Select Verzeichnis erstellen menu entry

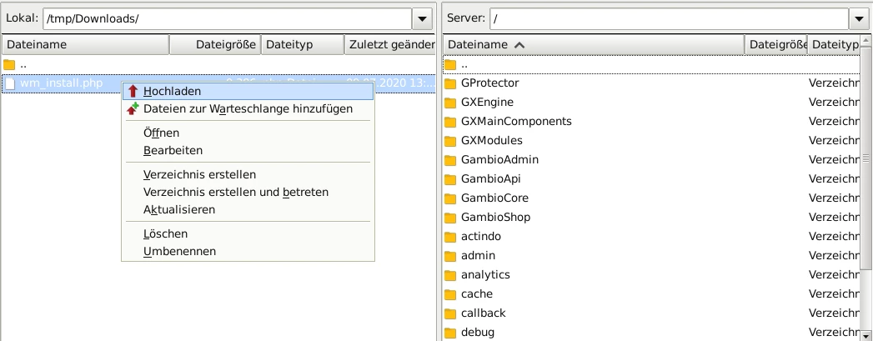pyautogui.click(x=199, y=174)
